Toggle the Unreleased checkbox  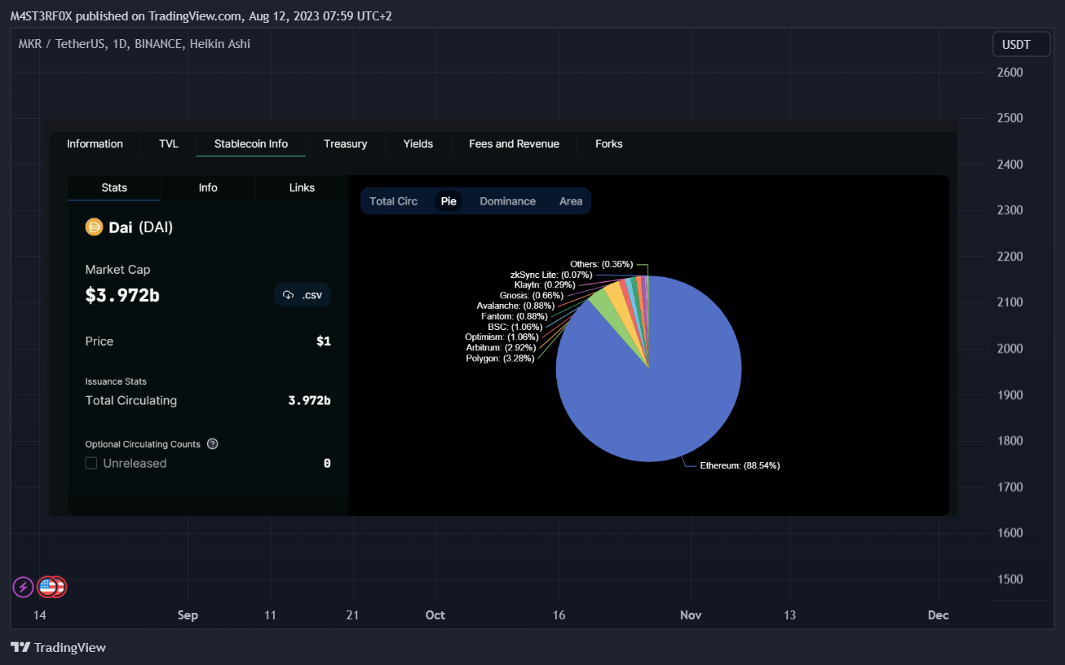(x=91, y=463)
